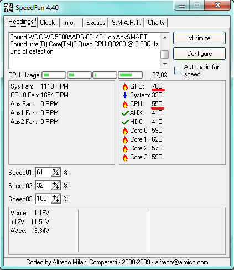234x270 pixels.
Task: Select the Readings tab
Action: (21, 22)
